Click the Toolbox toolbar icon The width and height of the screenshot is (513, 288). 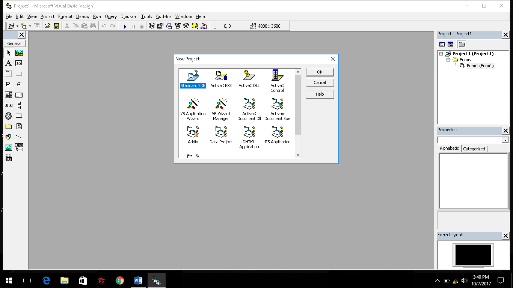(186, 25)
